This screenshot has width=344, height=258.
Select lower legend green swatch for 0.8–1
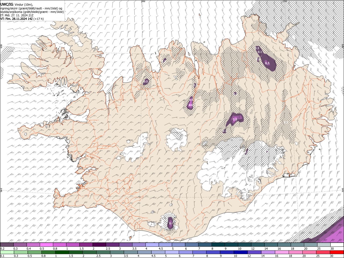coord(48,252)
